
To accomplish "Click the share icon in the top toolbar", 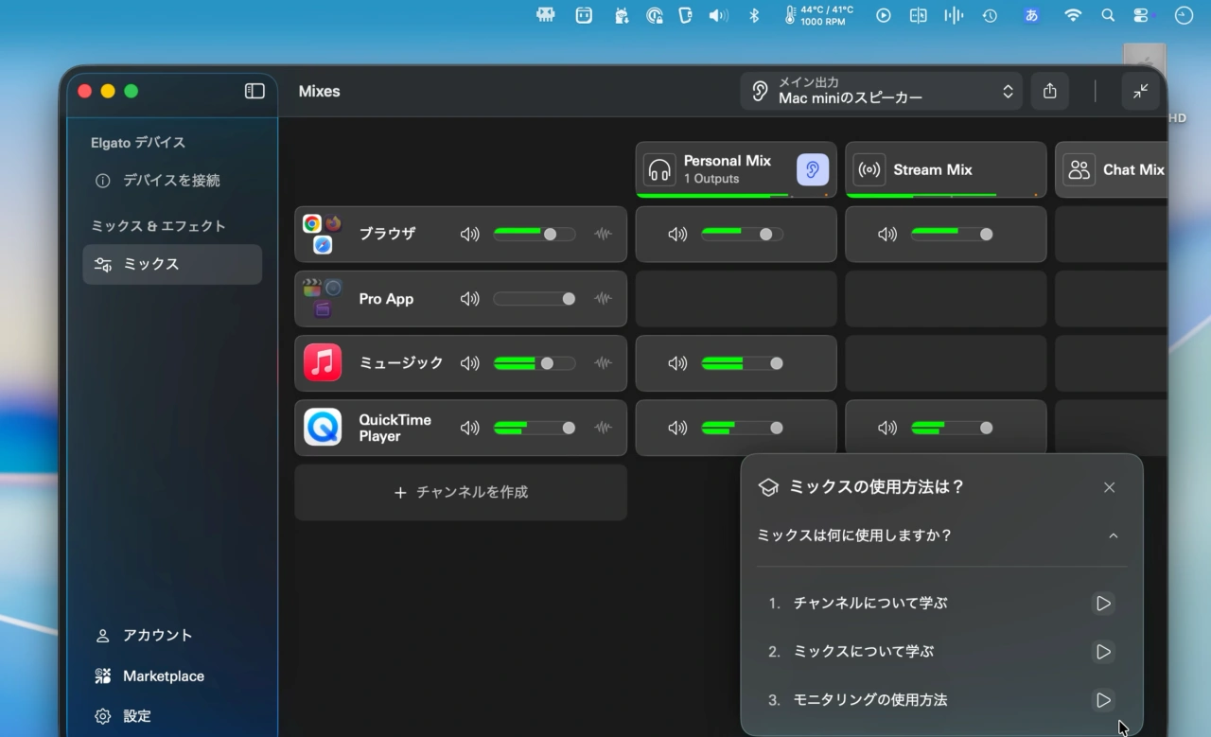I will (x=1049, y=91).
